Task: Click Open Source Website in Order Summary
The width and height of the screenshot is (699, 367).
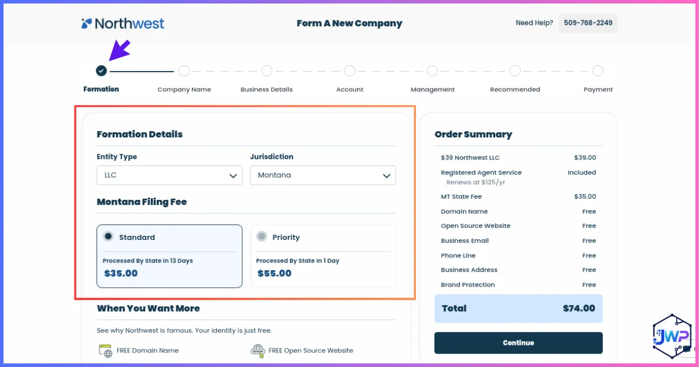Action: (475, 226)
